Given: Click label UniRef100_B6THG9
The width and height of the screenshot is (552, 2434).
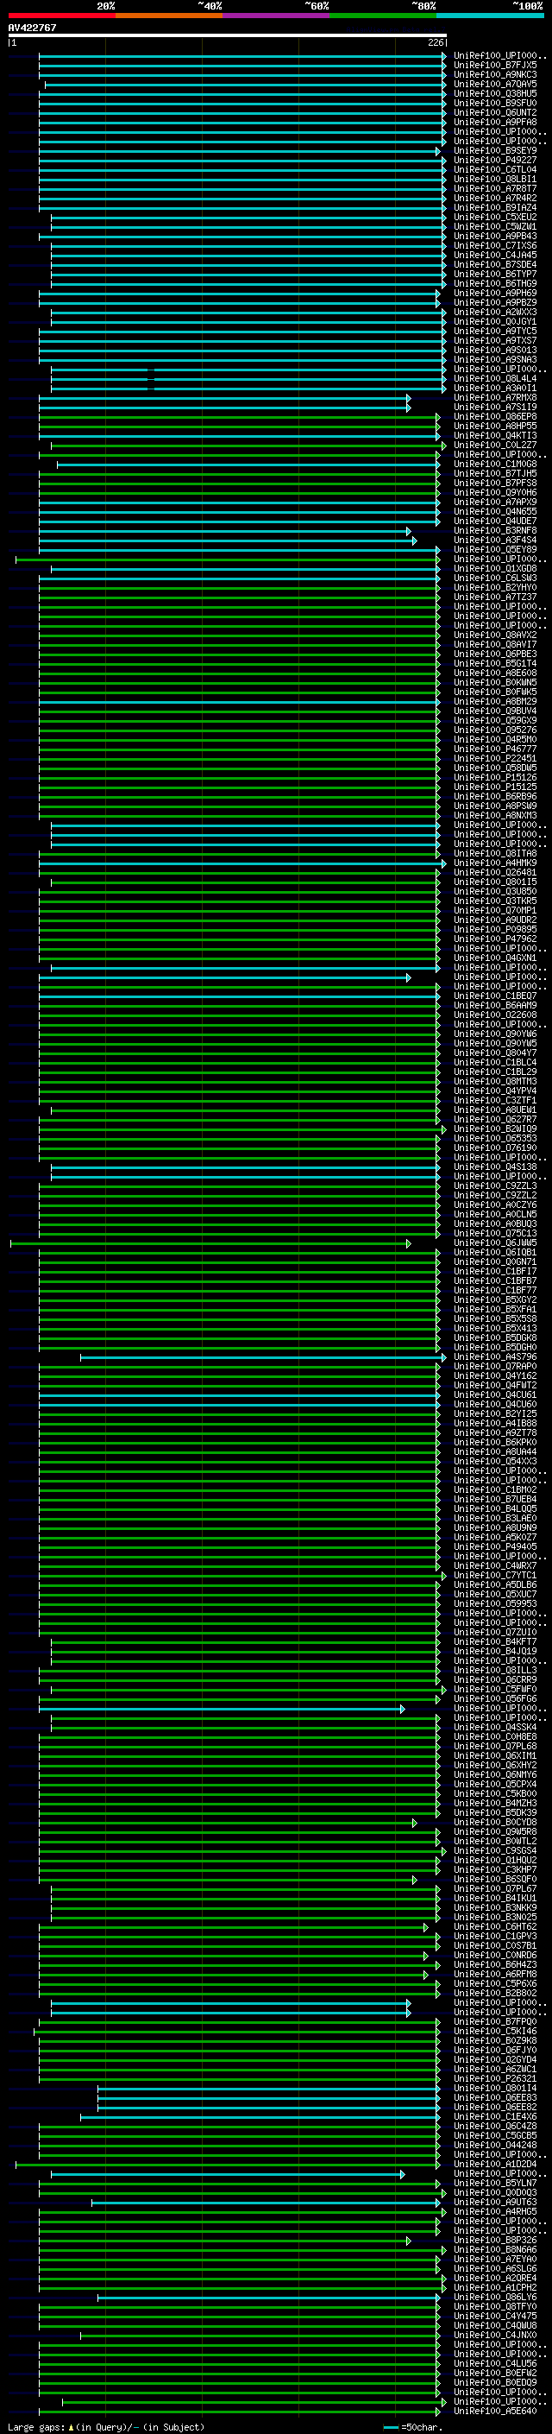Looking at the screenshot, I should point(495,284).
